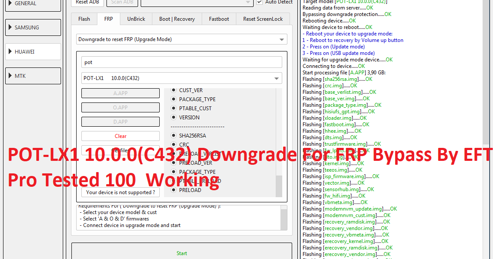Click the log line 'Reboot your device to upgrade mode'
This screenshot has width=493, height=259.
click(348, 34)
